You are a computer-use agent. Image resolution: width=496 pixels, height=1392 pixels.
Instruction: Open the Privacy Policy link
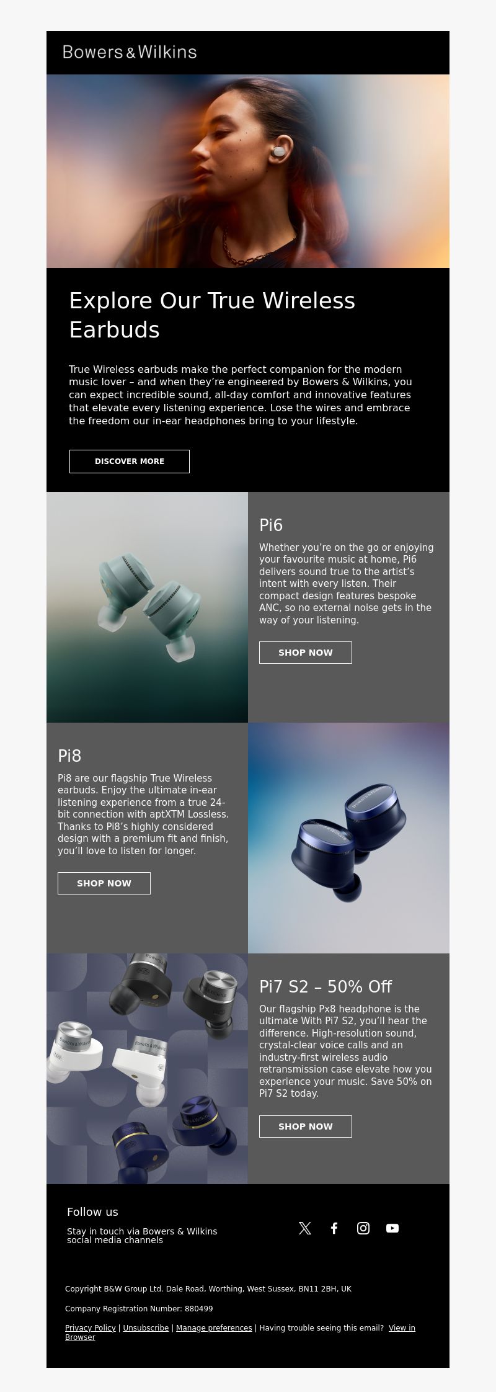[91, 1328]
